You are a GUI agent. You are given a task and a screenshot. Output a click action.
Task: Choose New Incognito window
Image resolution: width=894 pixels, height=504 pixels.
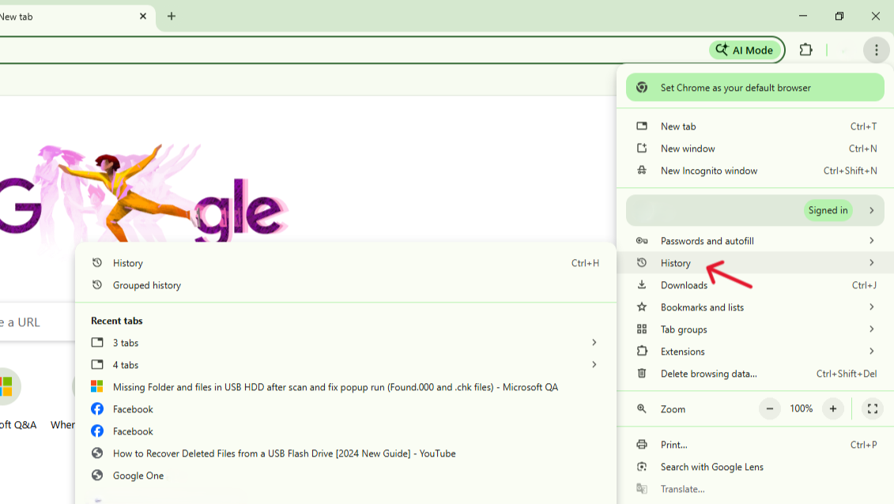709,171
